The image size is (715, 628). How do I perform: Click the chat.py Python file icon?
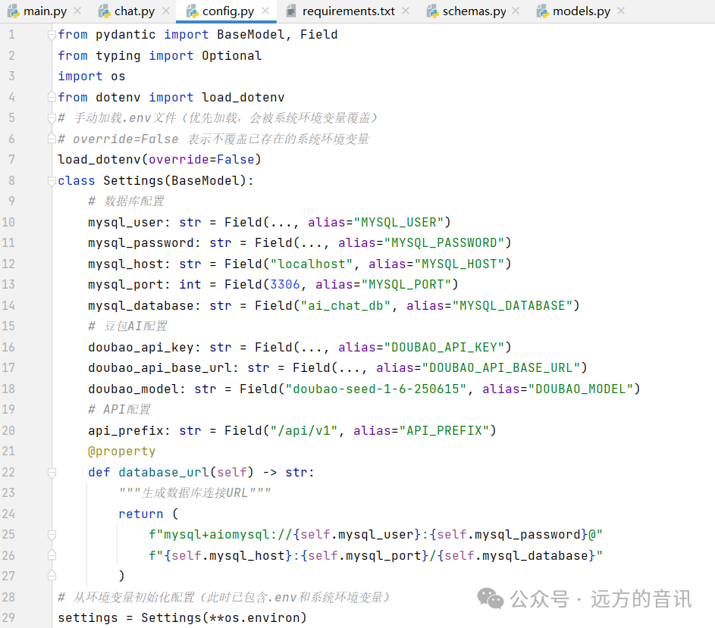[x=105, y=11]
